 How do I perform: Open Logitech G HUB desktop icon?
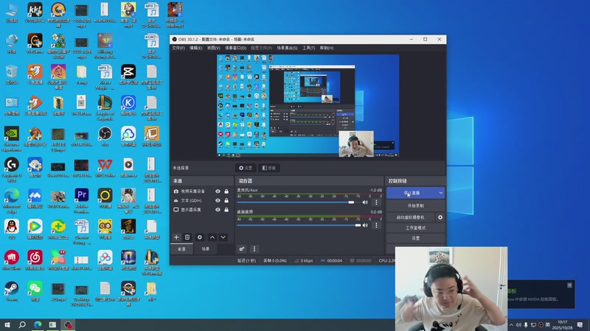(12, 170)
